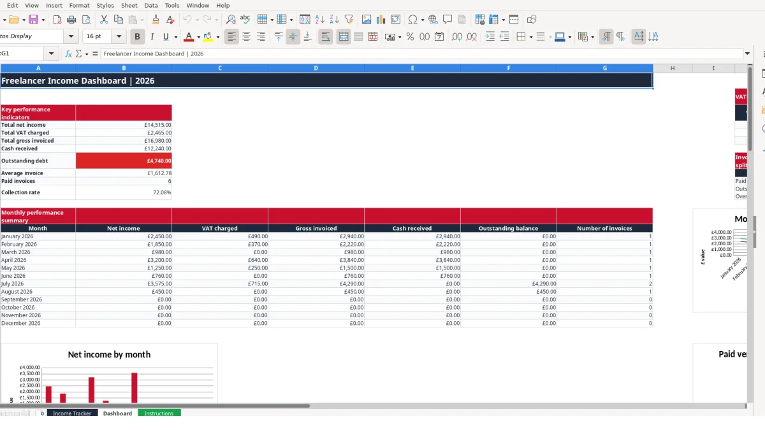Format selected cells as percent
Screen dimensions: 765x430
pos(410,37)
